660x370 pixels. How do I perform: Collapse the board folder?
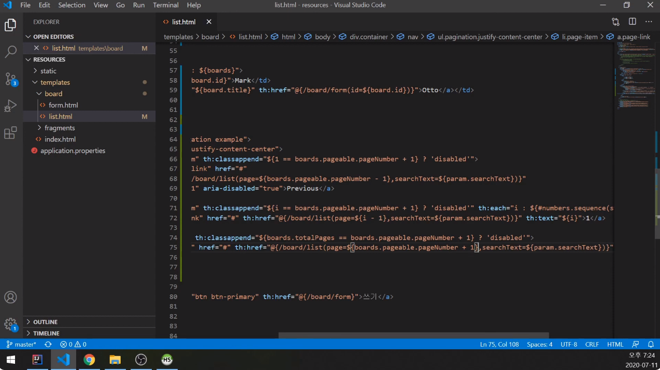tap(53, 94)
